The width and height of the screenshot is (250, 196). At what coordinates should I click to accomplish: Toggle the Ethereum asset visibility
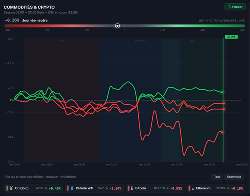(x=216, y=188)
